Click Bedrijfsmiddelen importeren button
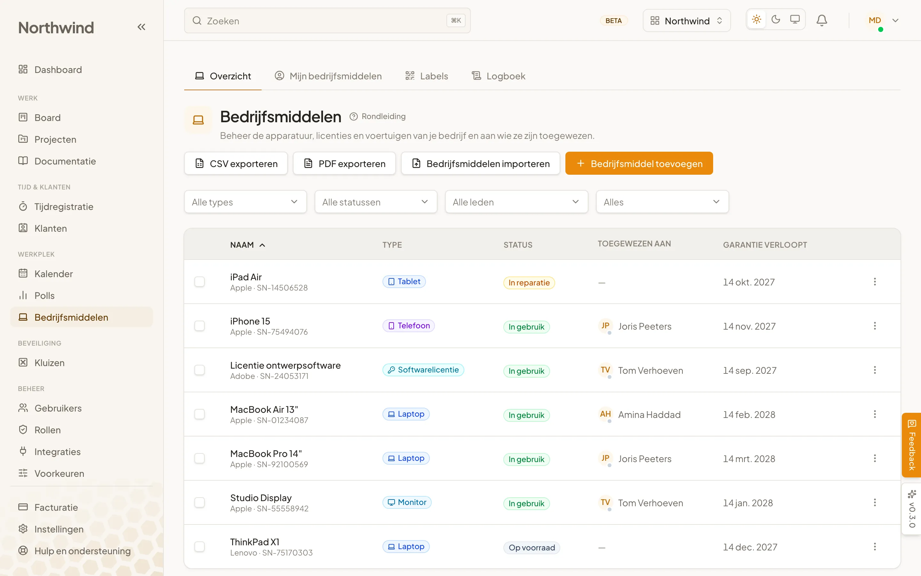Image resolution: width=921 pixels, height=576 pixels. click(x=480, y=164)
